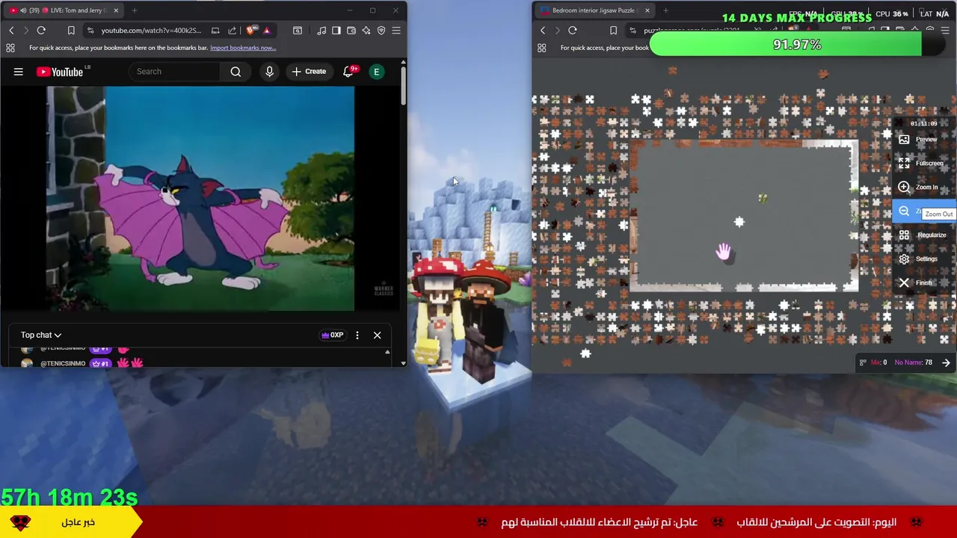View site information for youtube.com
Viewport: 957px width, 538px height.
pos(90,31)
